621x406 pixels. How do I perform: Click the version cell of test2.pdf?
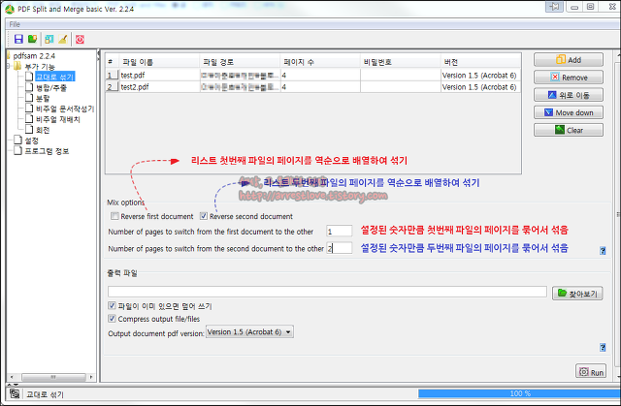pos(480,87)
